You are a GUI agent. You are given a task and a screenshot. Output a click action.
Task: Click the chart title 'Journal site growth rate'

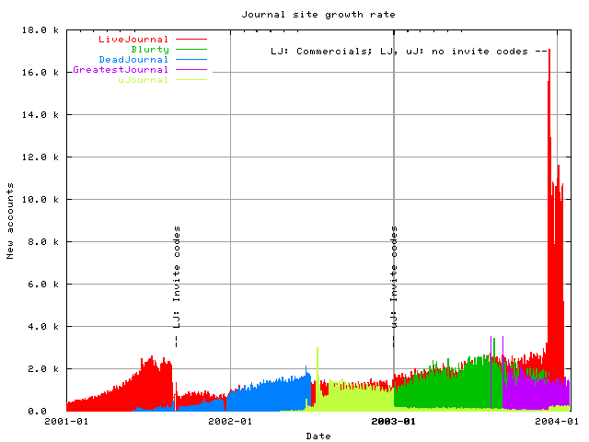point(318,15)
